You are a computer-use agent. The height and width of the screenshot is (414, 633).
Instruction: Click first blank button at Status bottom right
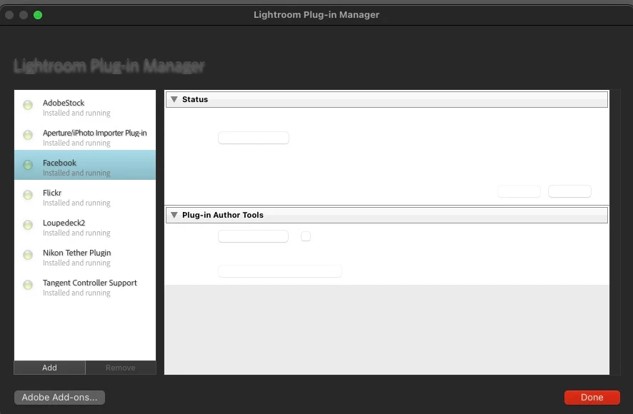[x=519, y=191]
